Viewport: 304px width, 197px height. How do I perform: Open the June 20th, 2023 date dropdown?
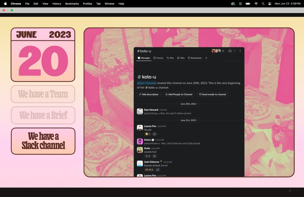(189, 104)
